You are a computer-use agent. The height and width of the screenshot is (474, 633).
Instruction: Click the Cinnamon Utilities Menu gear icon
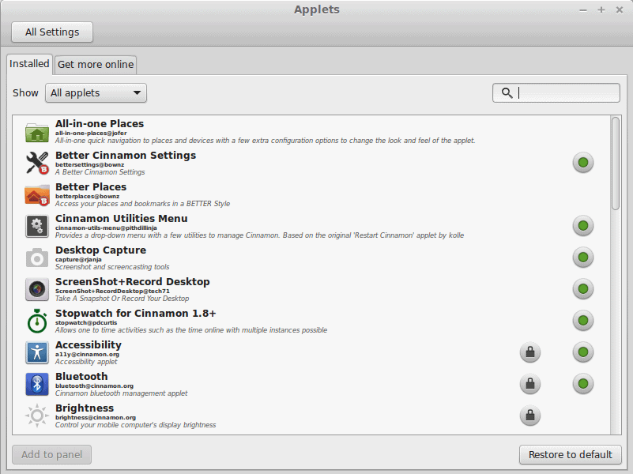click(x=36, y=226)
